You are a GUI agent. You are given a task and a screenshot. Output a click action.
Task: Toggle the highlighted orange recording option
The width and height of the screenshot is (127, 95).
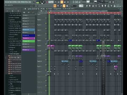pyautogui.click(x=62, y=2)
